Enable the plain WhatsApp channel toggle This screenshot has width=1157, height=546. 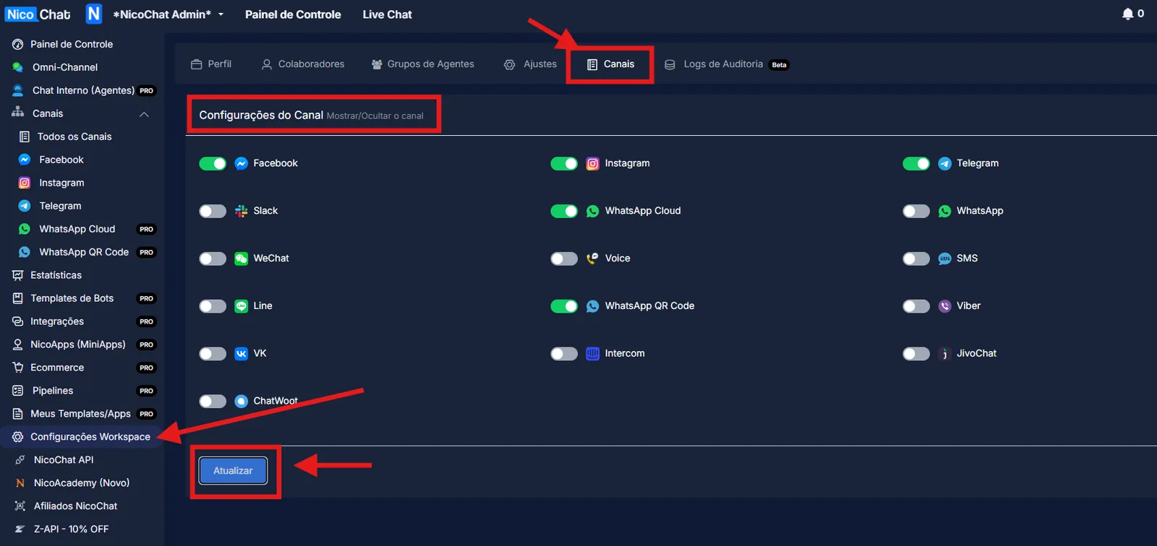(916, 211)
